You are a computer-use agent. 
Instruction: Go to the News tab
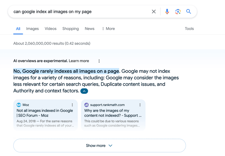tap(89, 29)
